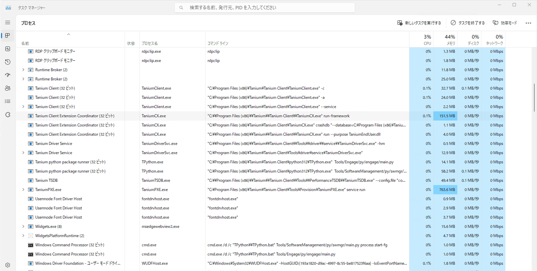Screen dimensions: 537x271
Task: Toggle Efficiency mode button
Action: coord(505,23)
